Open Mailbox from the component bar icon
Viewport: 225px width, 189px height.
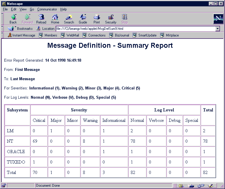(191, 186)
